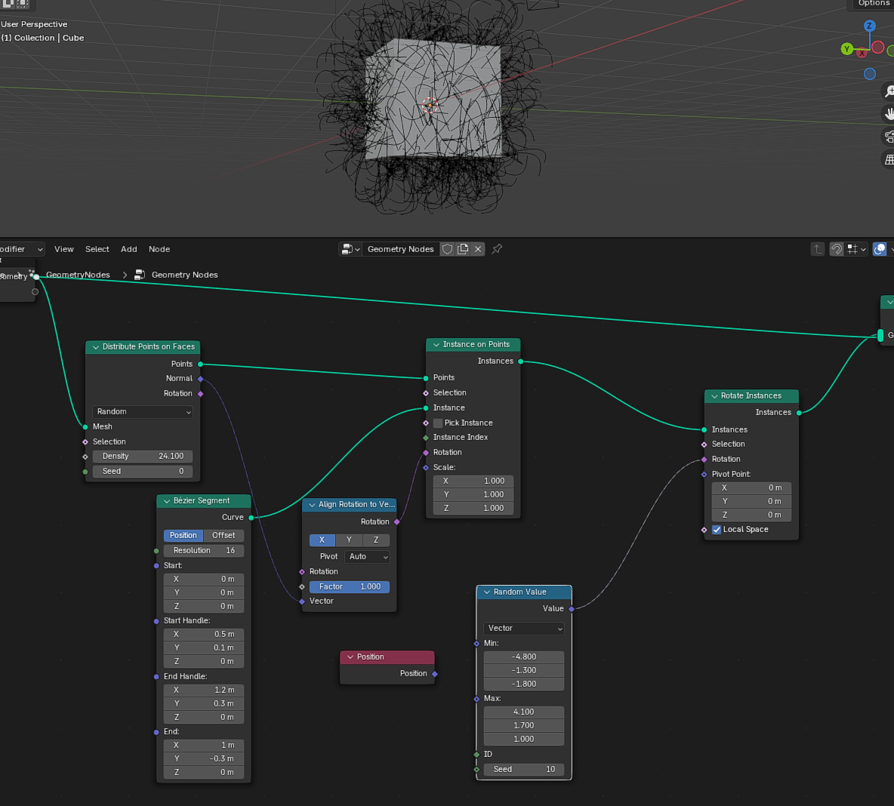Click the pan view hand icon
The width and height of the screenshot is (894, 806).
[x=889, y=114]
